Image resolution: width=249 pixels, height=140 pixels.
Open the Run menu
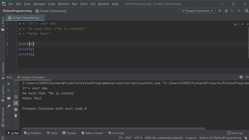[74, 4]
